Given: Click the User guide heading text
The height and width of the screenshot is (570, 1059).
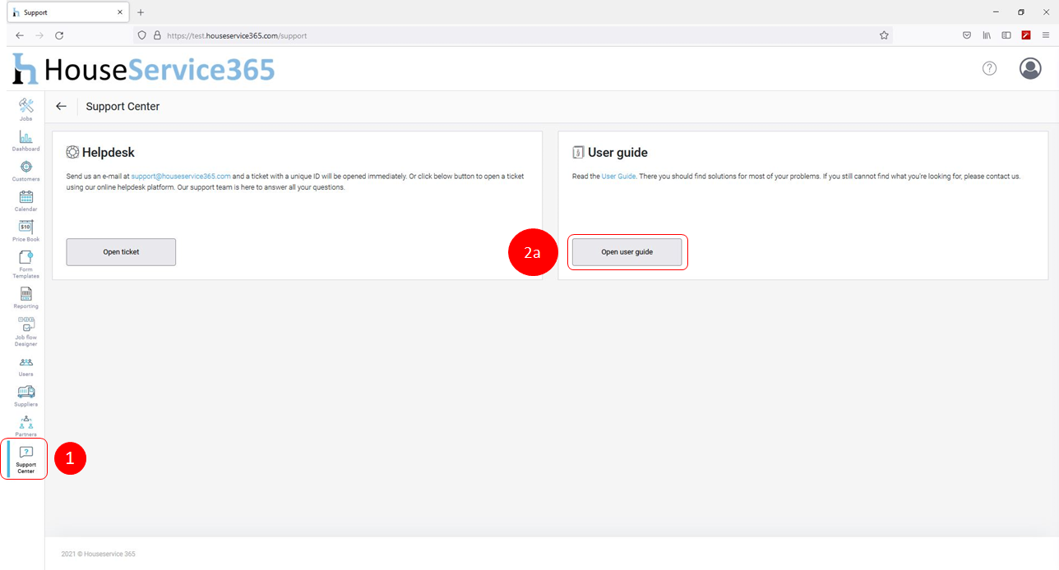Looking at the screenshot, I should (x=617, y=152).
